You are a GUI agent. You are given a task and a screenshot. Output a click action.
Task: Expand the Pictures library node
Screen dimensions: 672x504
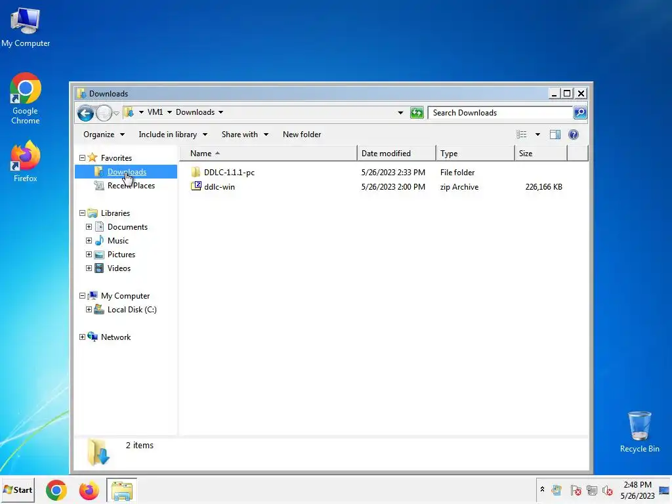point(89,254)
